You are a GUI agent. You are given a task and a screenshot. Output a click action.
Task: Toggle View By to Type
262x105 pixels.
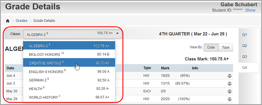click(x=226, y=47)
